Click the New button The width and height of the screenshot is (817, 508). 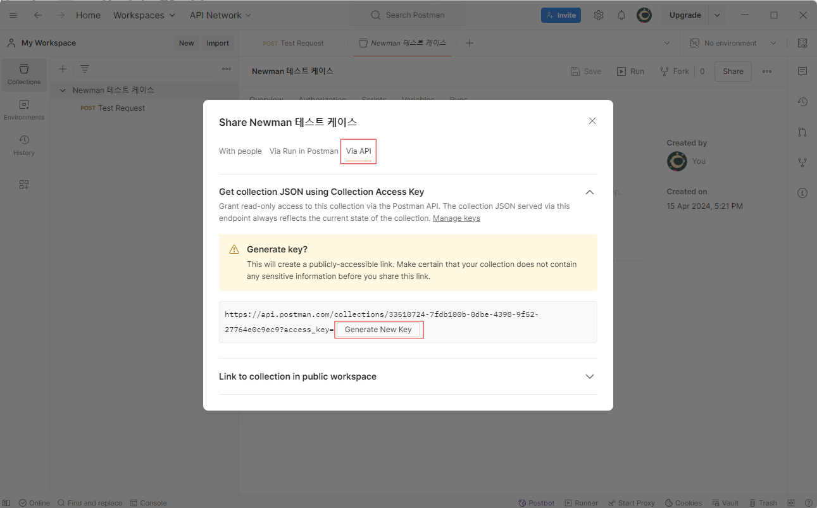click(x=186, y=43)
